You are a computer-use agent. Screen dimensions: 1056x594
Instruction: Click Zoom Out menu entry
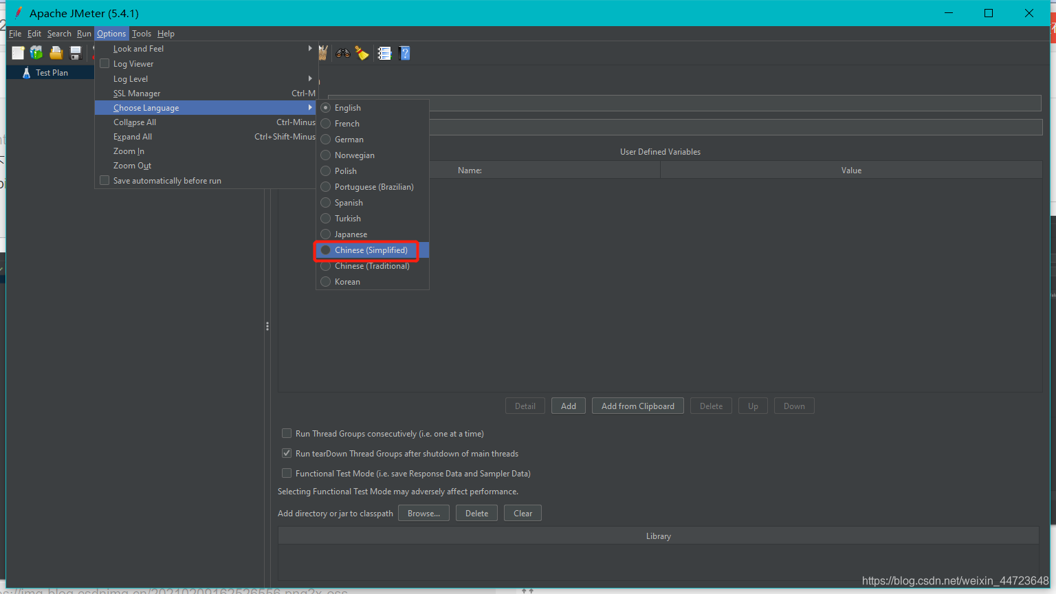coord(205,166)
